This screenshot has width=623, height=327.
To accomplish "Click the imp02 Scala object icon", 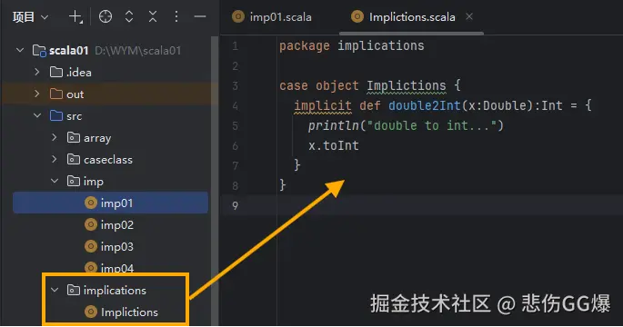I will click(x=91, y=224).
